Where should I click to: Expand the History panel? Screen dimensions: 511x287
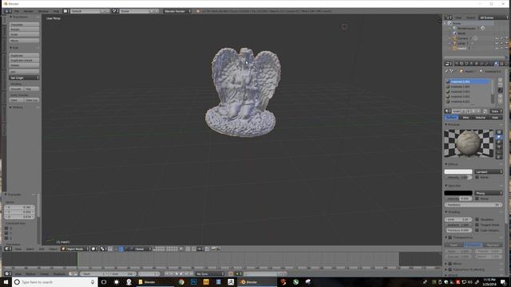17,107
